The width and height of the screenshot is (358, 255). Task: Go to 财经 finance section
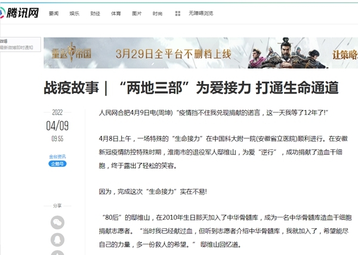[x=95, y=13]
